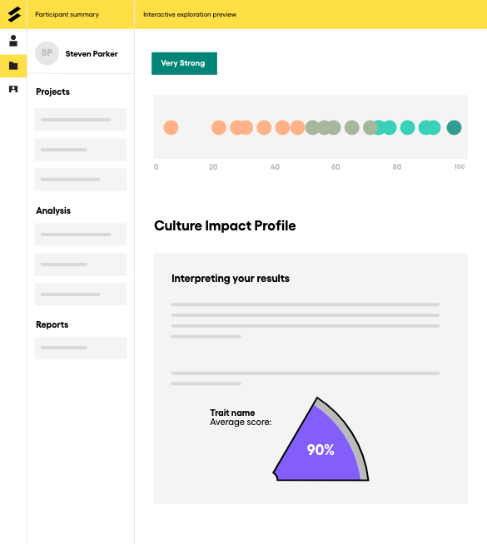Click the striped logo icon in top-left corner
This screenshot has height=544, width=487.
click(14, 15)
